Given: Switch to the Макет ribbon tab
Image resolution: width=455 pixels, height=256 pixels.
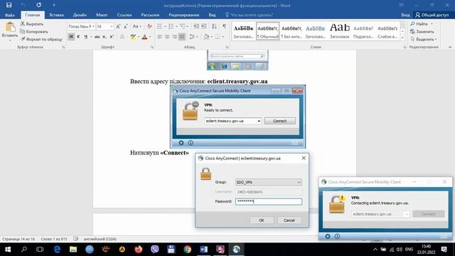Looking at the screenshot, I should point(102,15).
